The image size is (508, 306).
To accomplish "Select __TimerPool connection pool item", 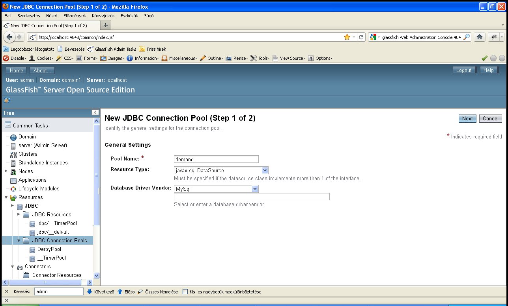I will 51,258.
